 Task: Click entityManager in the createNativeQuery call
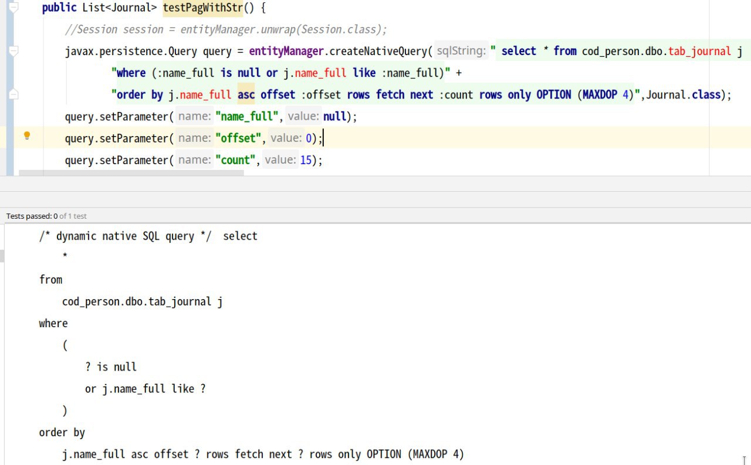(286, 52)
